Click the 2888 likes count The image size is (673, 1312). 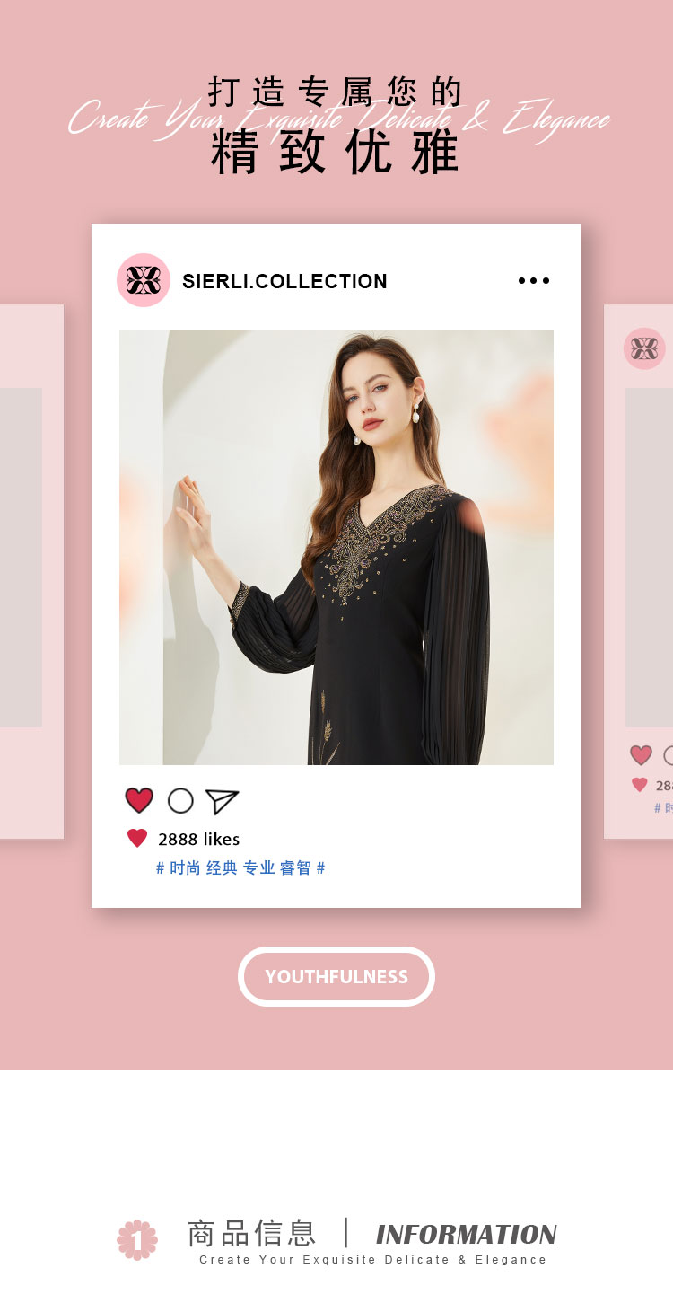[x=198, y=839]
